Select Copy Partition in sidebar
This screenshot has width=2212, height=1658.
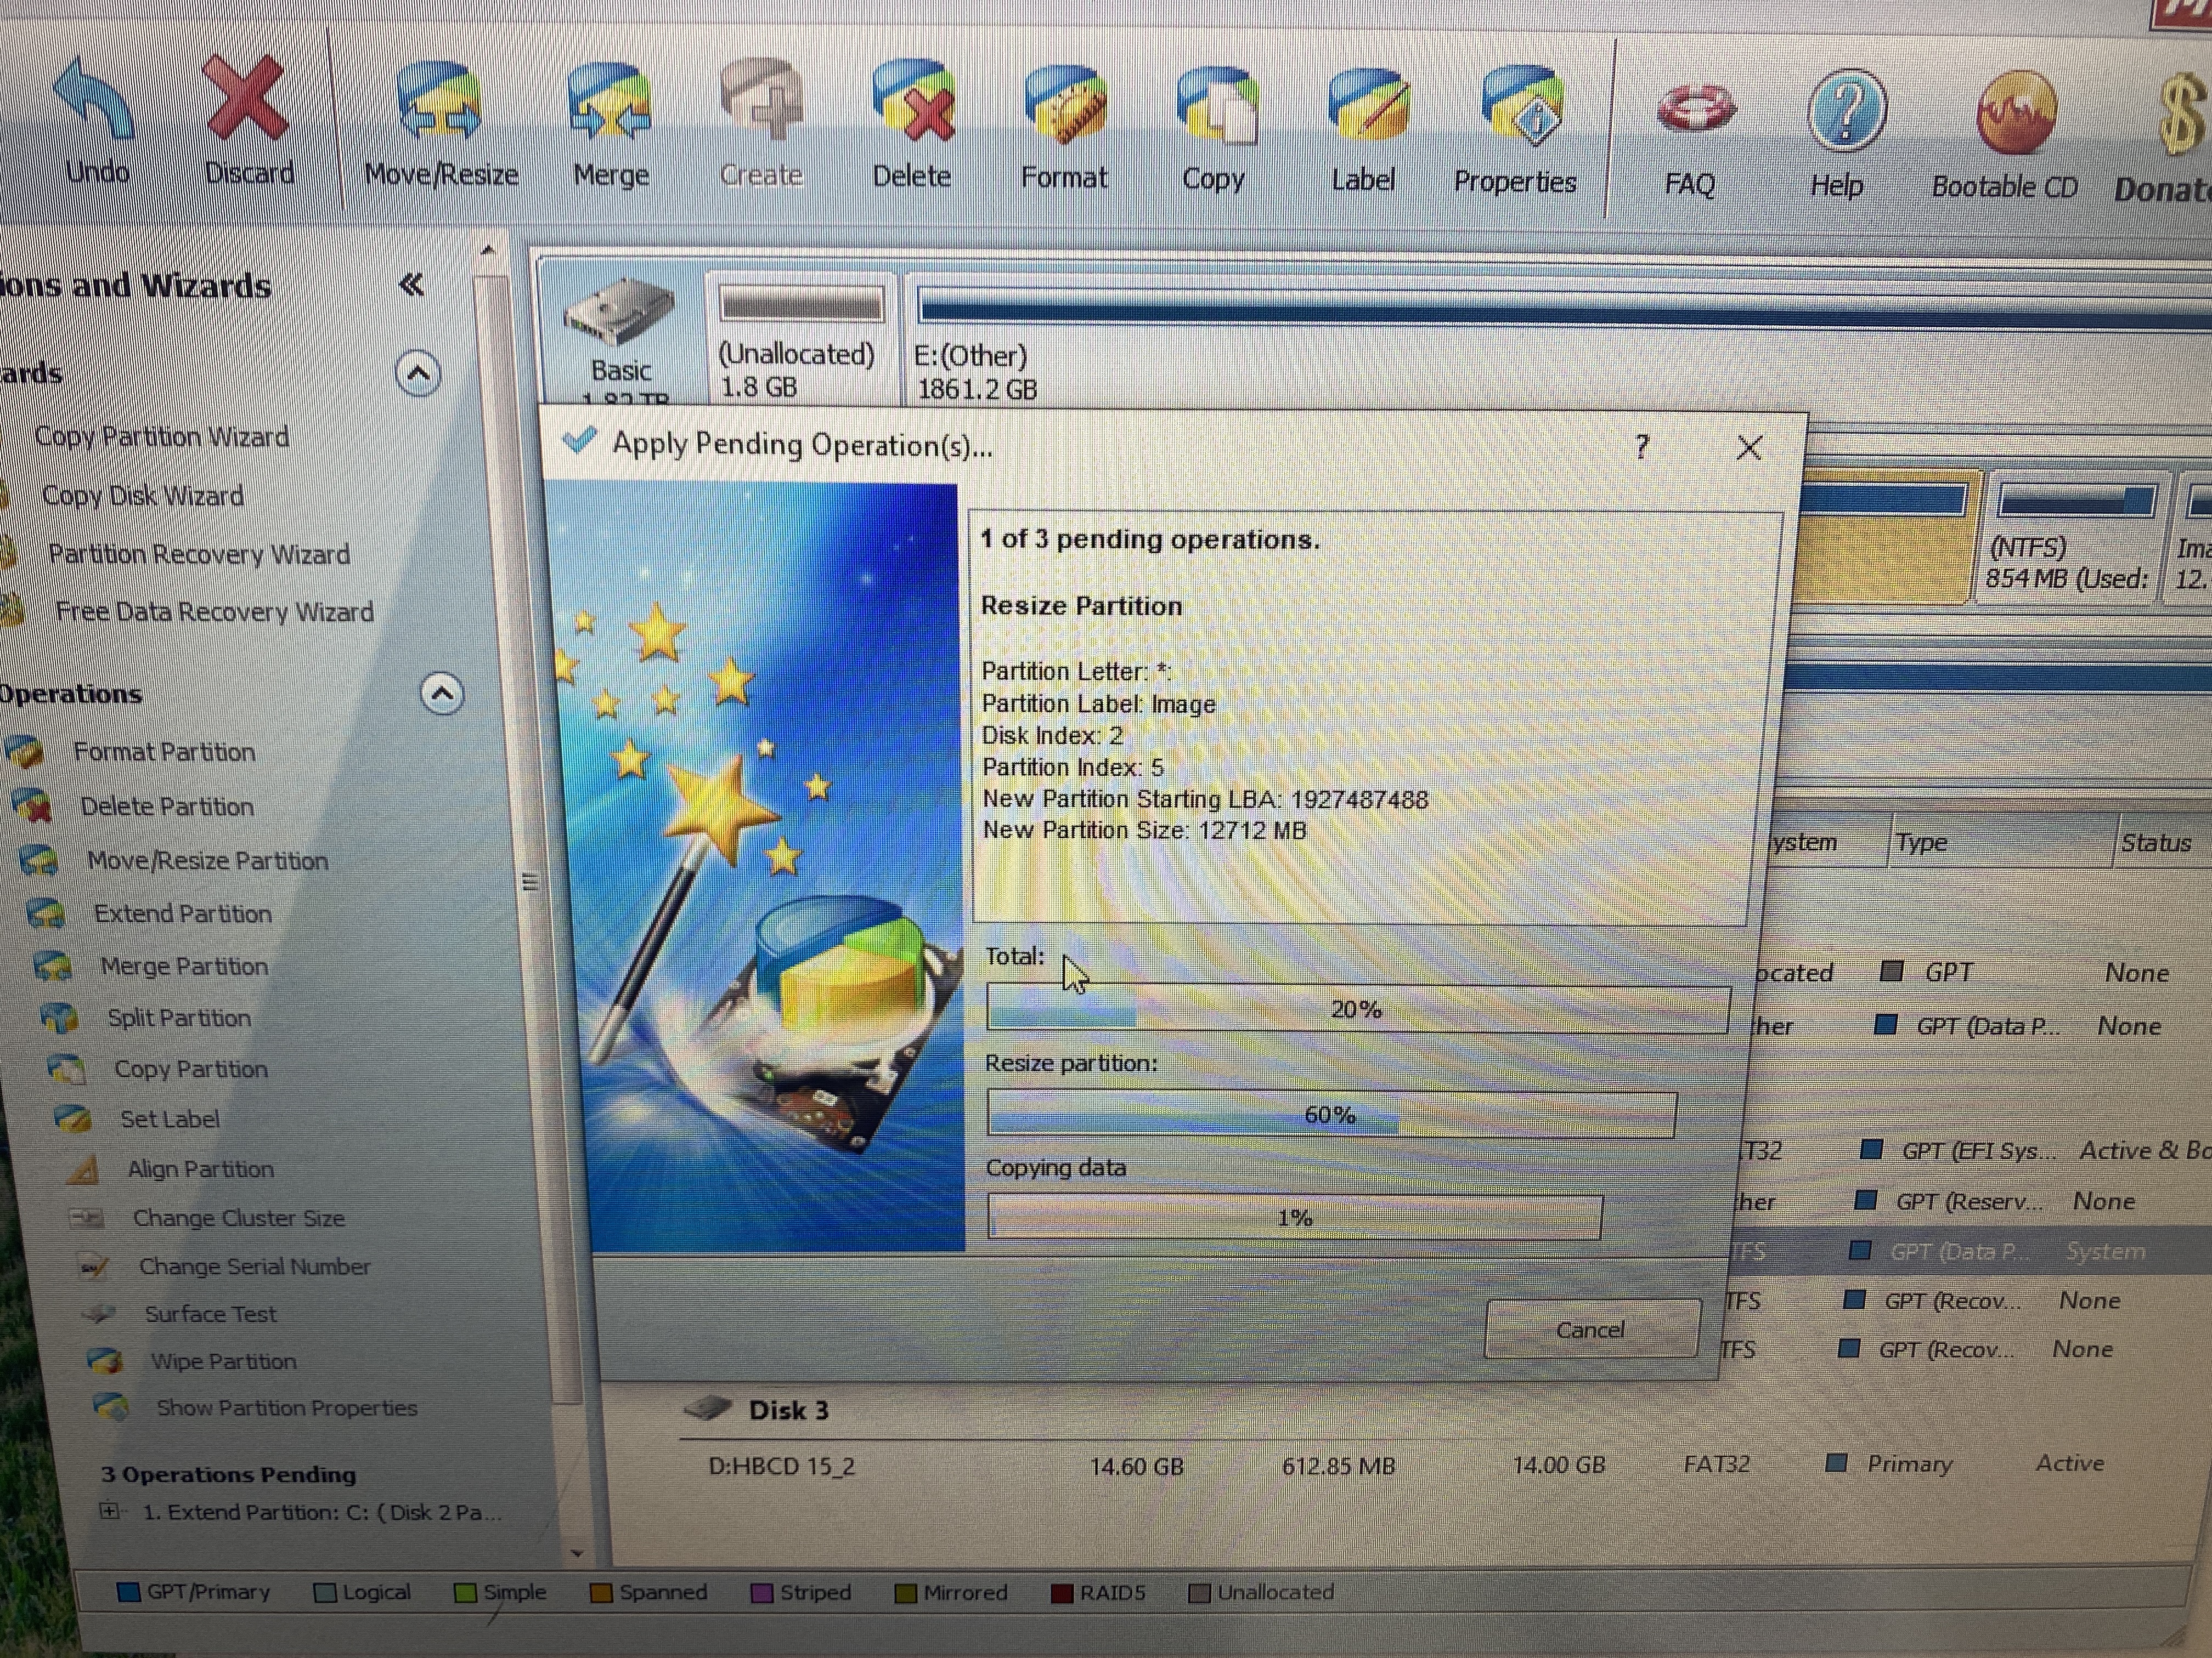[x=191, y=1069]
